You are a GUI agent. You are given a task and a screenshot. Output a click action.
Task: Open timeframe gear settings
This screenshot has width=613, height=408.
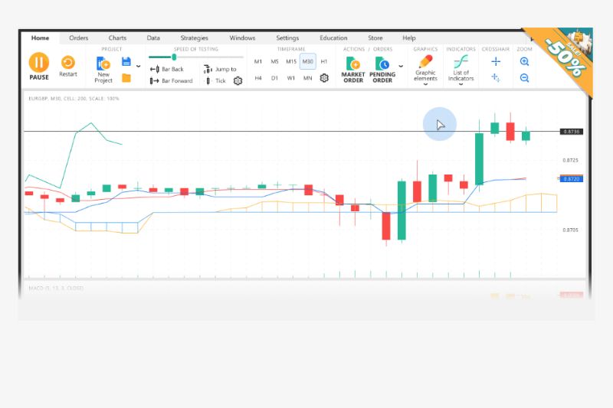[x=324, y=78]
